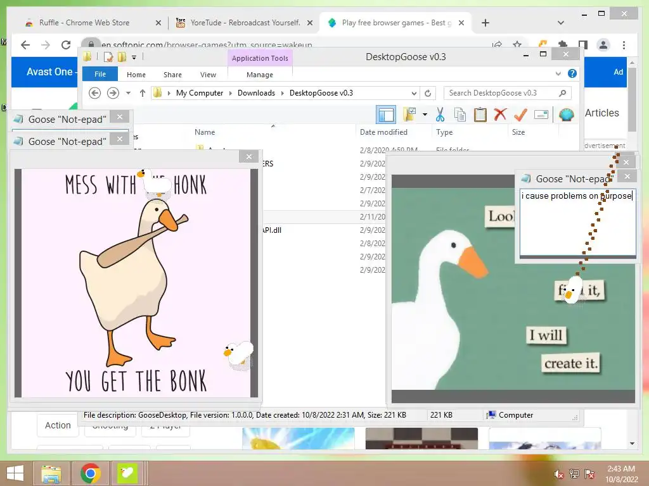Click the red X Delete icon in Explorer

pos(500,114)
